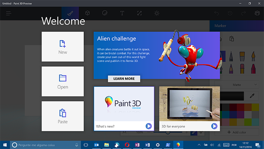Click the Paste clipboard icon in the Marker panel

coord(232,39)
